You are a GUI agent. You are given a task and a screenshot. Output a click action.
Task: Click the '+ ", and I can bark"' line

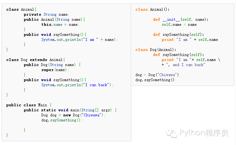click(x=183, y=65)
